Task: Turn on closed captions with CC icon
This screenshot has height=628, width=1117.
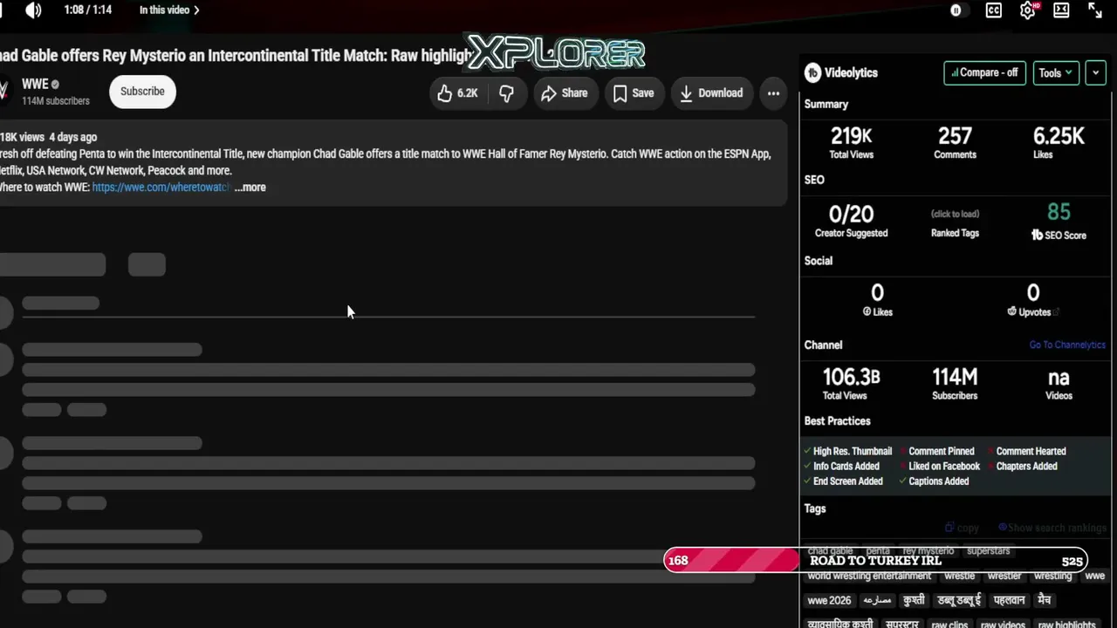Action: click(993, 10)
